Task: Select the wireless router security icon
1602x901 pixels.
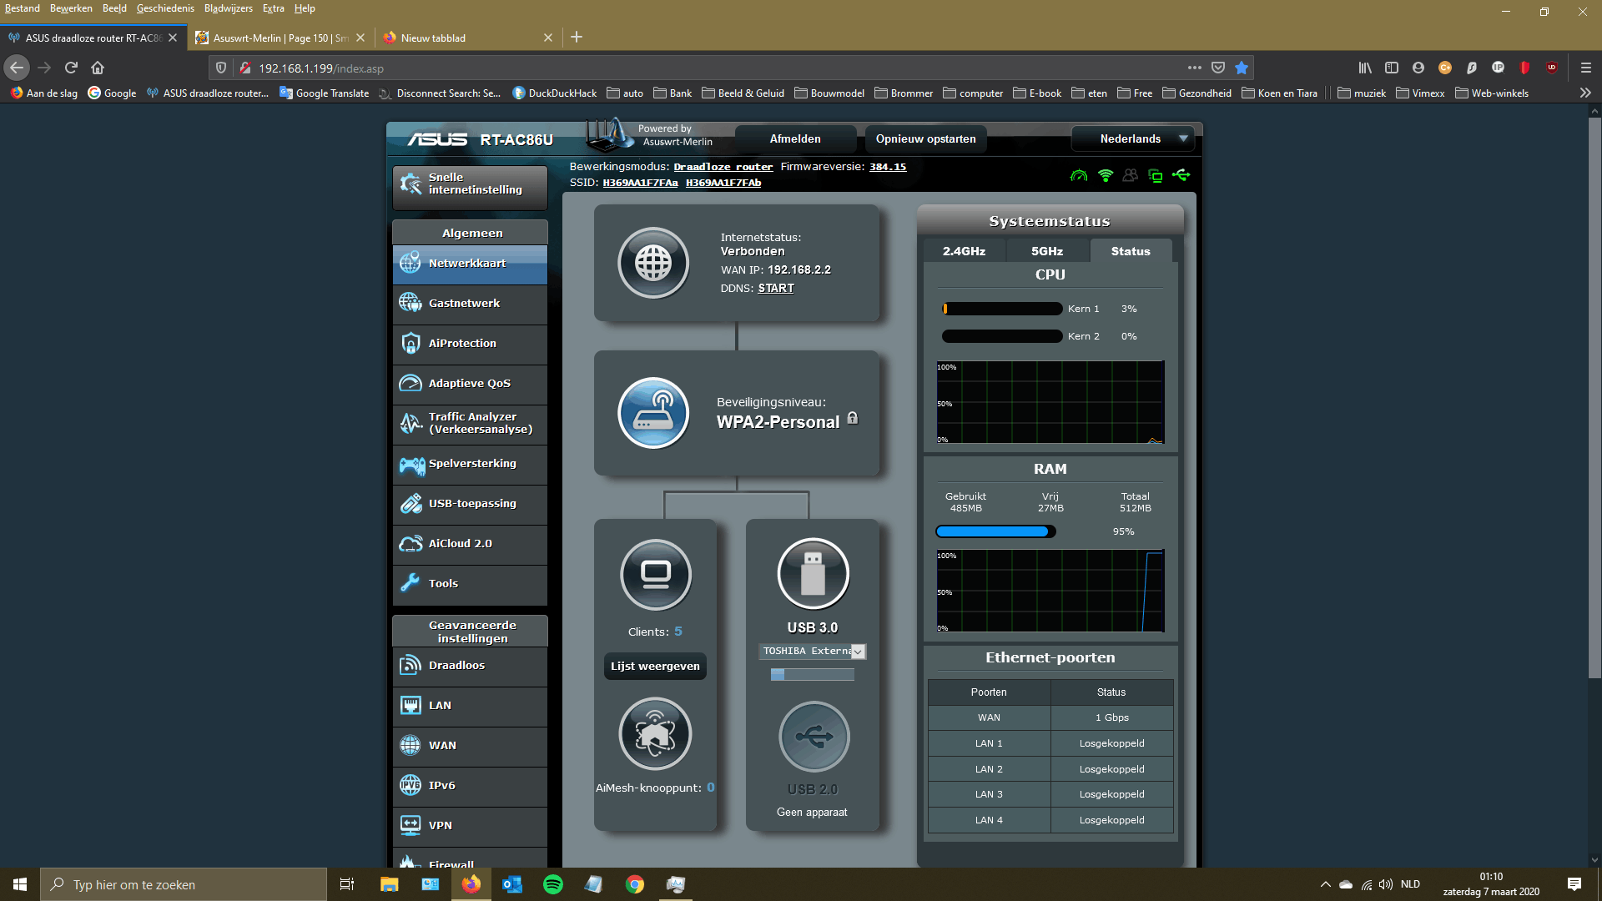Action: [652, 413]
